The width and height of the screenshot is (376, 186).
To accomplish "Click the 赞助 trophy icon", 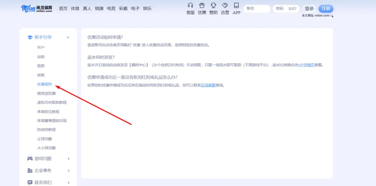I will tap(213, 6).
